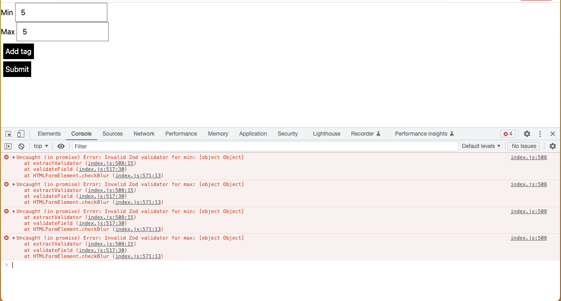
Task: Toggle the device toolbar
Action: 20,133
